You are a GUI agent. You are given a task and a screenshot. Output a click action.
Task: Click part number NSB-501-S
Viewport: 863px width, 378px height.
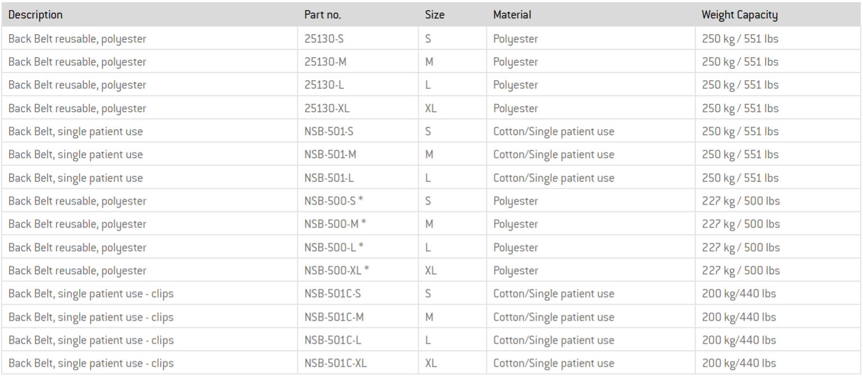pyautogui.click(x=329, y=132)
